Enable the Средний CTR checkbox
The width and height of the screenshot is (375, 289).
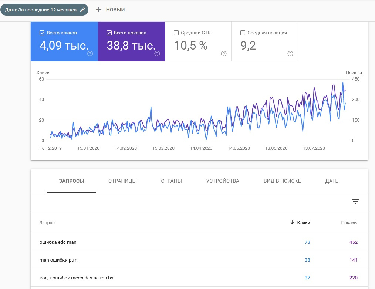click(176, 33)
